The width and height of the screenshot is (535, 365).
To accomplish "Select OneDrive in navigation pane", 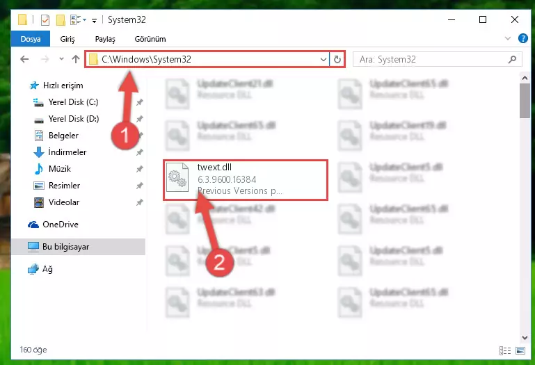I will [60, 225].
